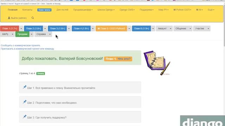Open the caret next to Участие
Image resolution: width=225 pixels, height=126 pixels.
(x=208, y=28)
